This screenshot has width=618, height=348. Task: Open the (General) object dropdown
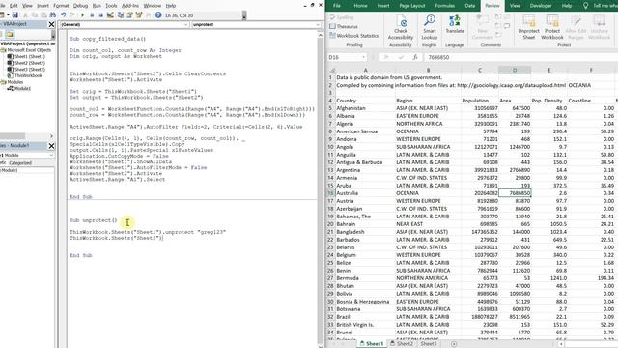click(185, 24)
